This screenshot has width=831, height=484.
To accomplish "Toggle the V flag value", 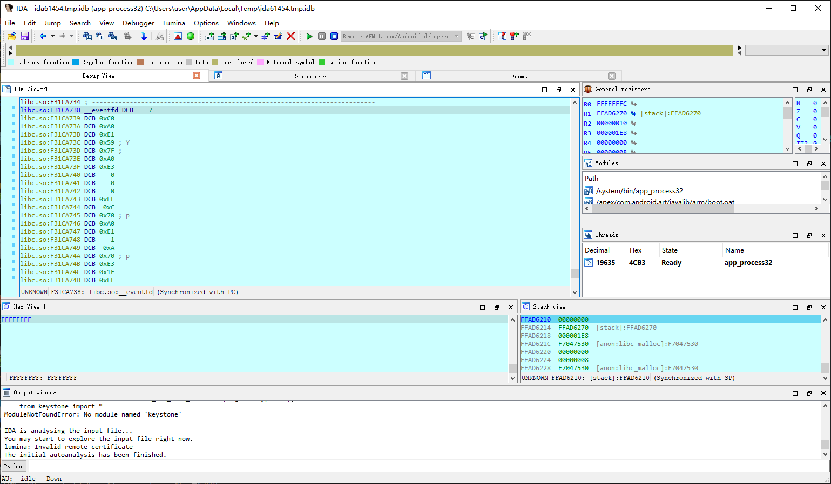I will pyautogui.click(x=815, y=127).
